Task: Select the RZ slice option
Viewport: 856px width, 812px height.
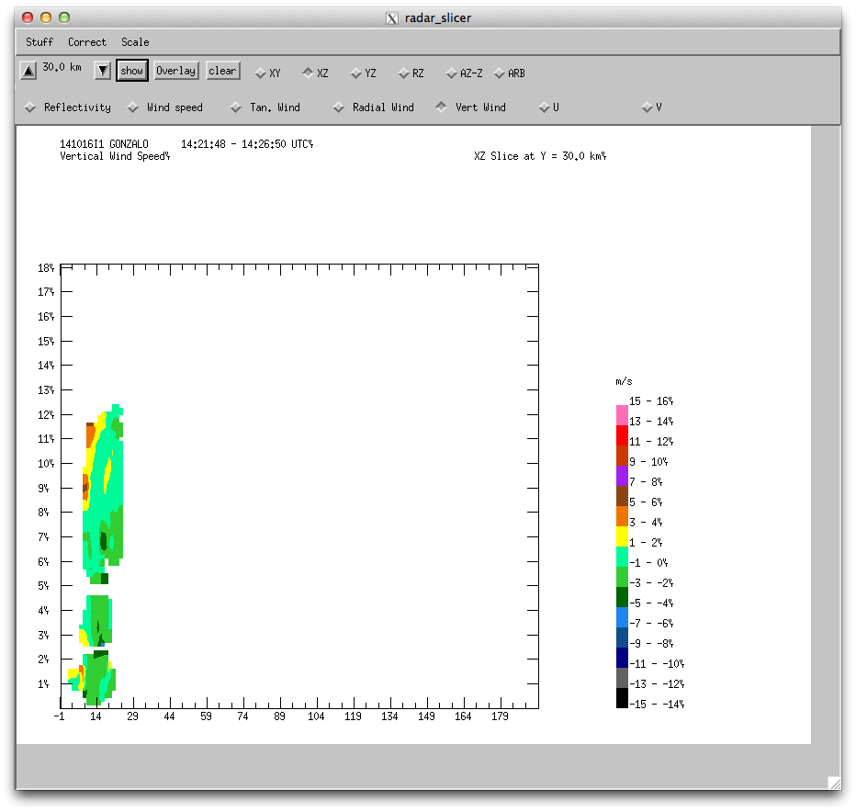Action: tap(411, 73)
